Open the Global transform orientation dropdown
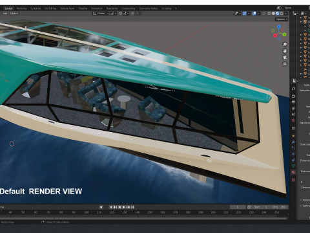 (101, 14)
